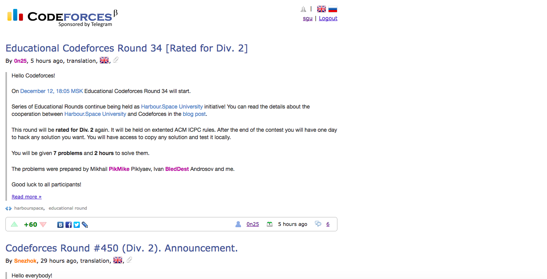Screen dimensions: 547x279
Task: Share post on Facebook
Action: point(69,224)
